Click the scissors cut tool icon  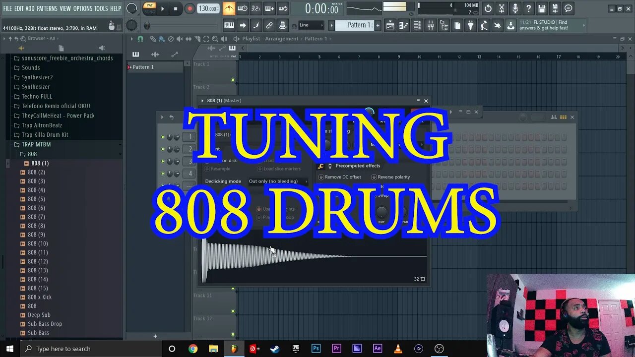tap(502, 8)
